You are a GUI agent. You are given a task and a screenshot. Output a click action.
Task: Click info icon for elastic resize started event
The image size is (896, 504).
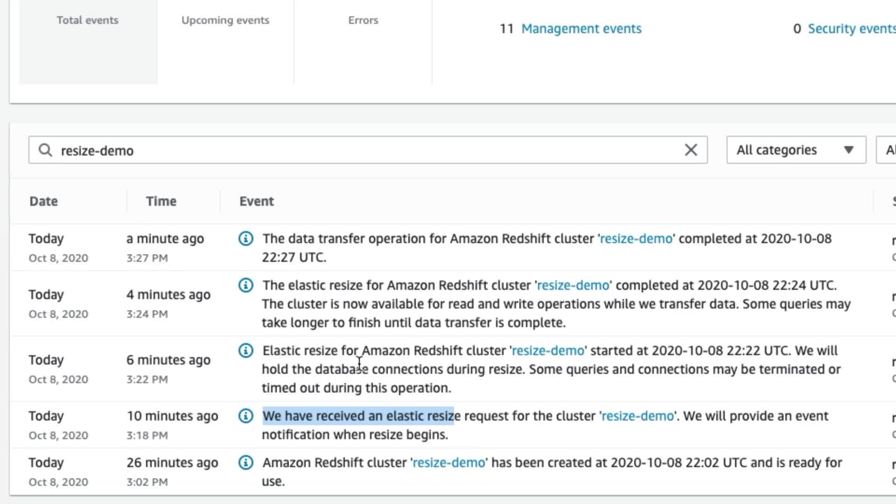point(246,350)
